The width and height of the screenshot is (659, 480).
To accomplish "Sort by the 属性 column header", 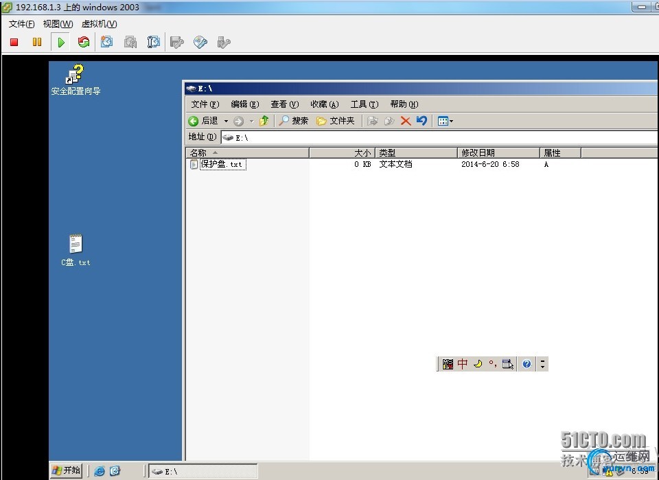I will (x=560, y=152).
